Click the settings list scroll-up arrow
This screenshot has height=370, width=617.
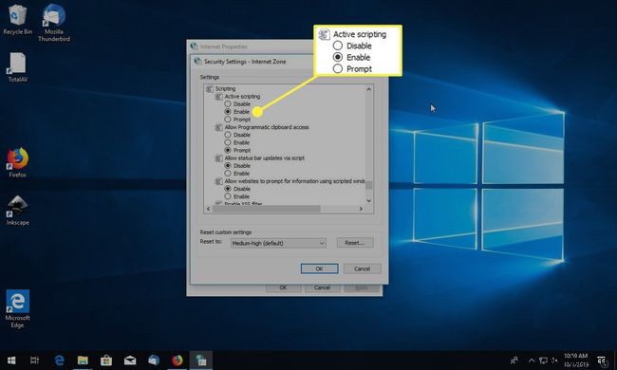coord(368,89)
